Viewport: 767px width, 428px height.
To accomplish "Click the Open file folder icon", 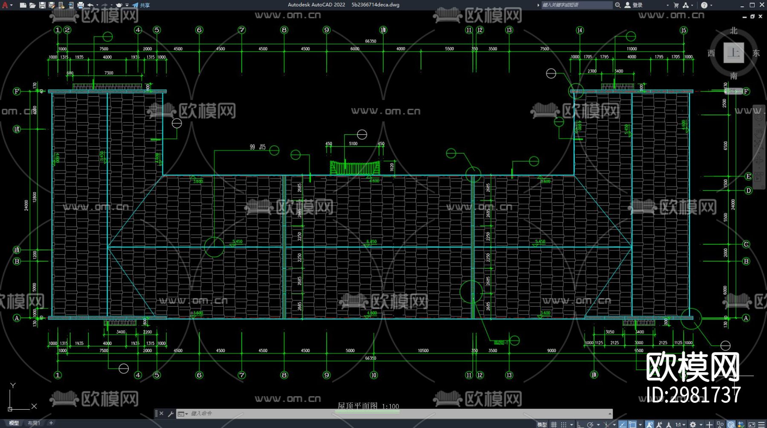I will 32,5.
